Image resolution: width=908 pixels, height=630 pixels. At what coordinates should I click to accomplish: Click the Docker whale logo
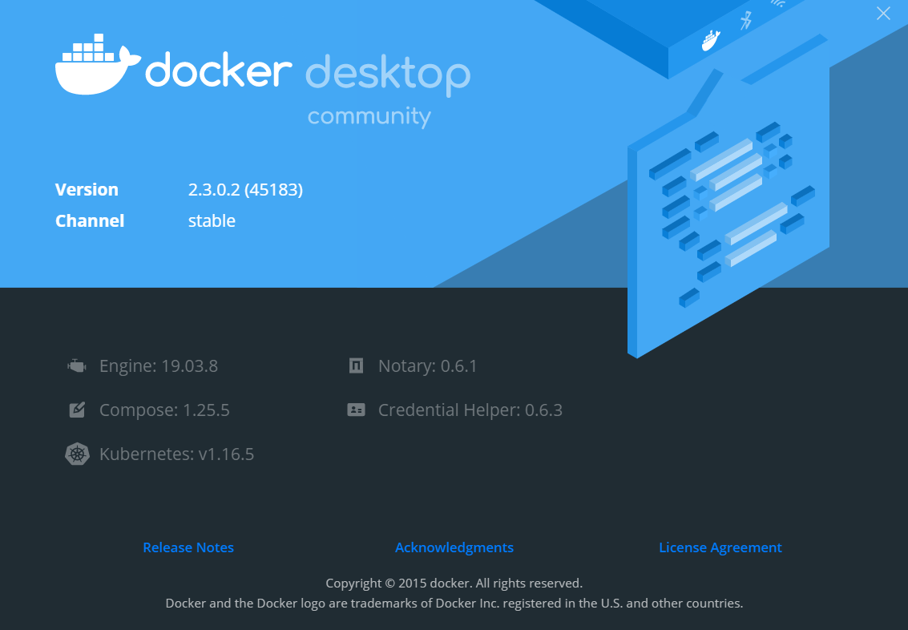tap(98, 64)
